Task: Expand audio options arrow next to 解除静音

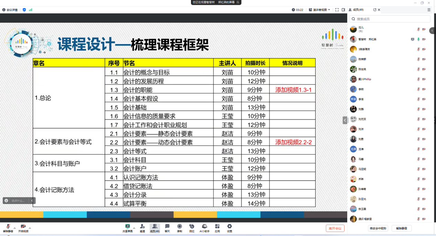Action: 14,228
